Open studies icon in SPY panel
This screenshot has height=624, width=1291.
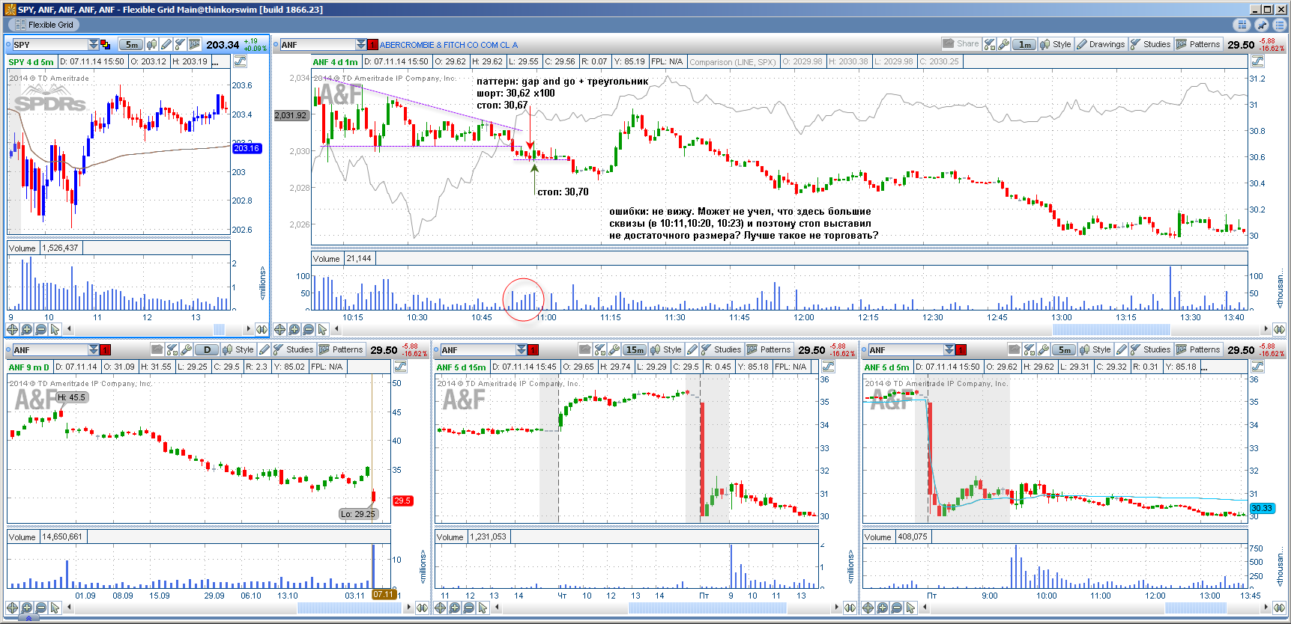[181, 45]
